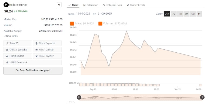Grab the left range navigator handle
The image size is (223, 105).
(79, 97)
